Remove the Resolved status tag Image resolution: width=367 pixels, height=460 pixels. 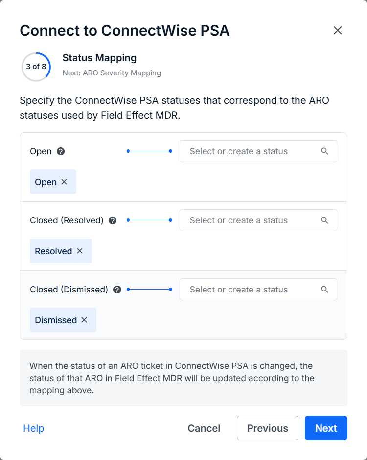coord(80,251)
